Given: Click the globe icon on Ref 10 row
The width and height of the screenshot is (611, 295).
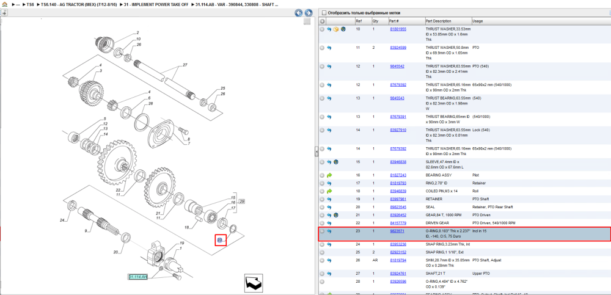Looking at the screenshot, I should click(x=343, y=29).
